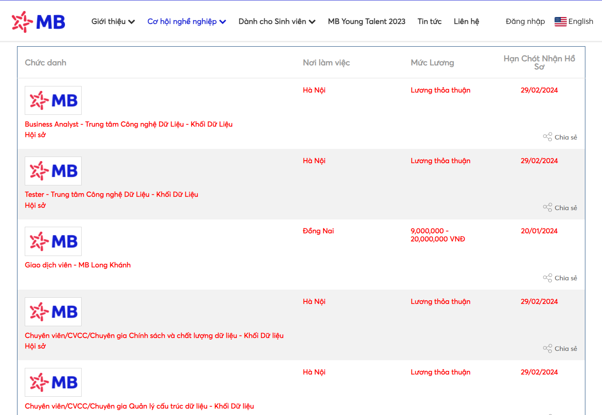Image resolution: width=602 pixels, height=415 pixels.
Task: Open the MB Young Talent 2023 page
Action: pyautogui.click(x=367, y=22)
